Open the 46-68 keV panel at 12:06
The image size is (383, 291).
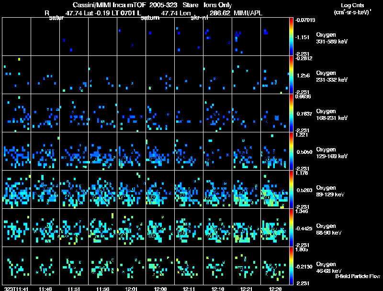(160, 266)
